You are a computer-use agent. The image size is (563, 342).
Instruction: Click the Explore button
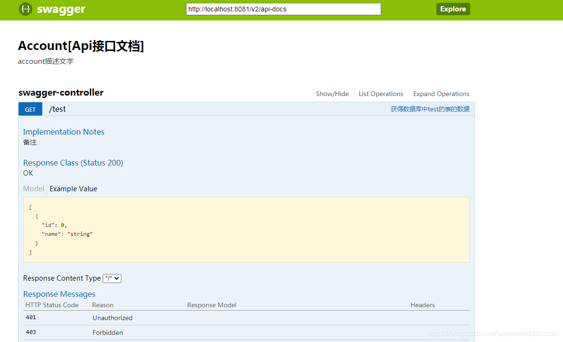pos(453,9)
